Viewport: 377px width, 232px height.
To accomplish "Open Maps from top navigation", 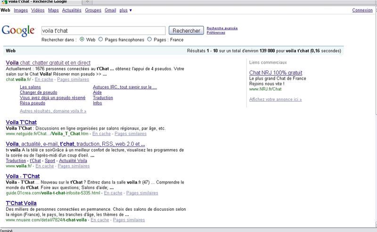I will 53,10.
